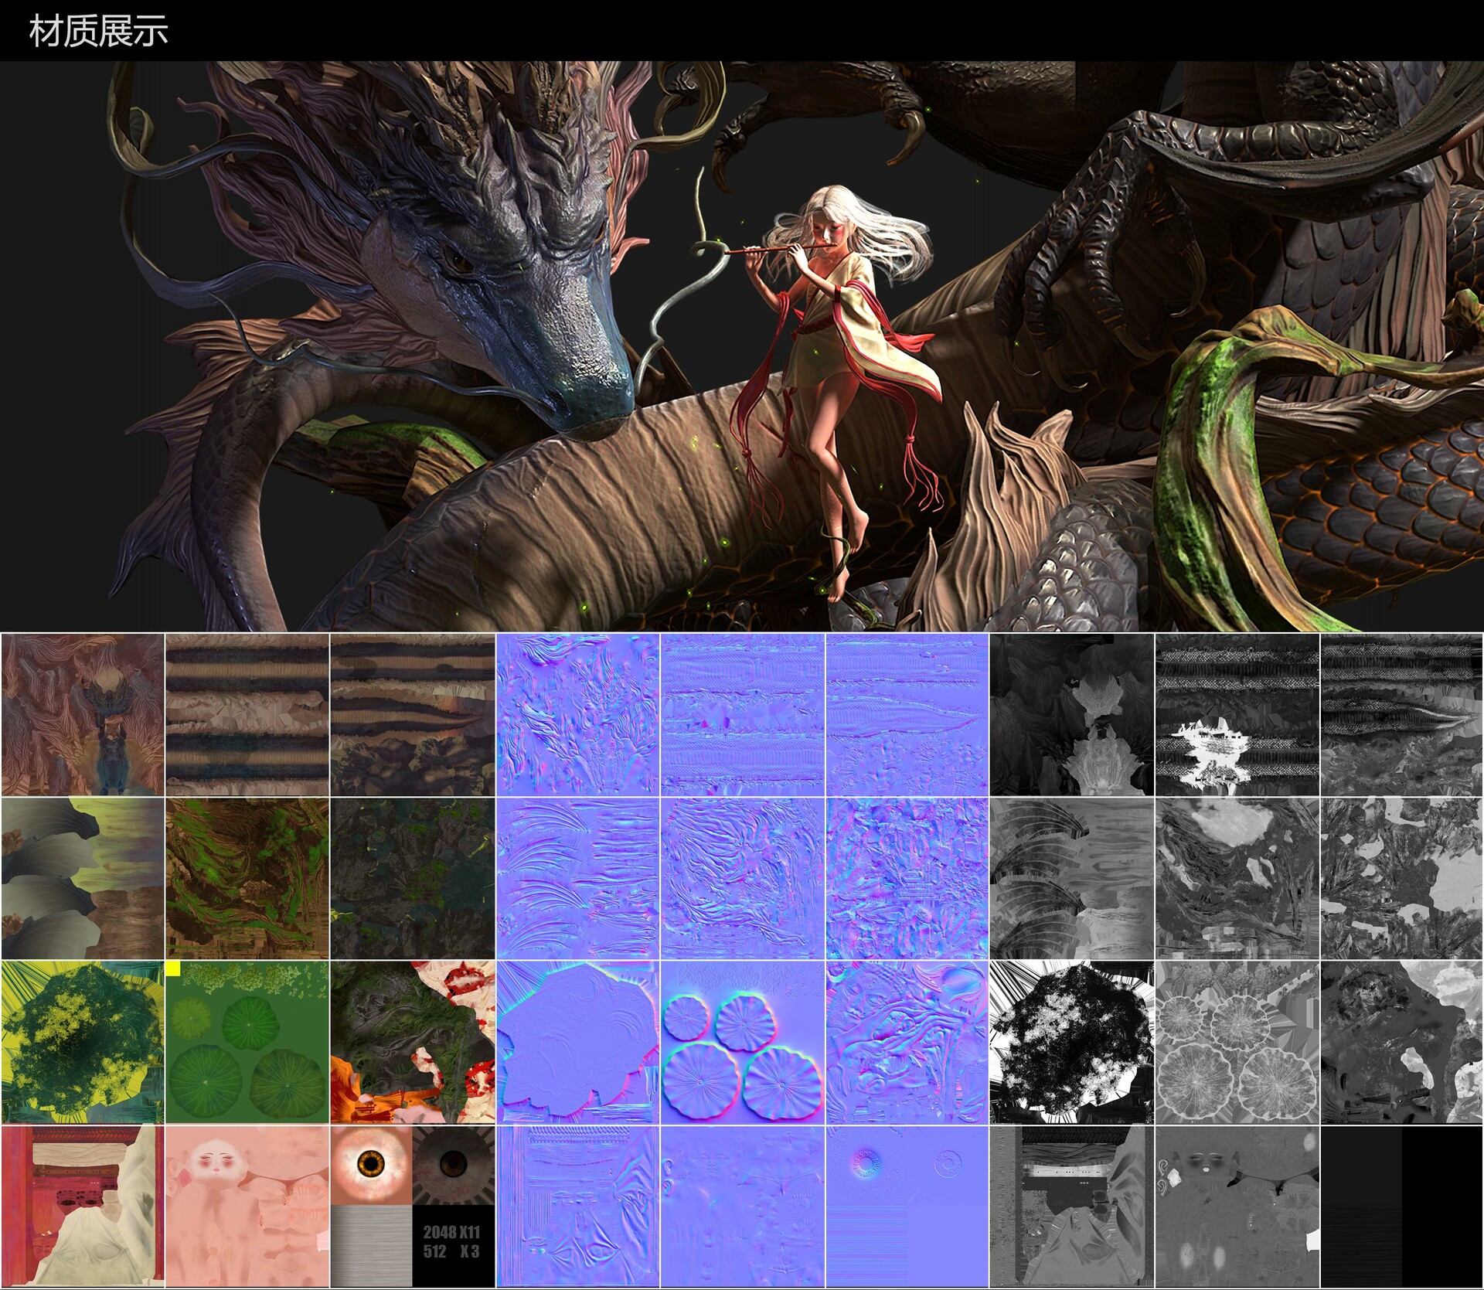Image resolution: width=1484 pixels, height=1290 pixels.
Task: Select the dragon head diffuse texture thumbnail
Action: pyautogui.click(x=82, y=715)
